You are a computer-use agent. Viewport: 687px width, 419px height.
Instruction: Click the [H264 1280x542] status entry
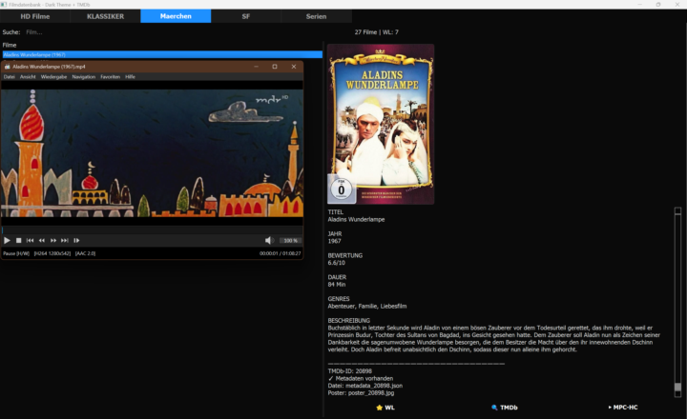pyautogui.click(x=52, y=253)
